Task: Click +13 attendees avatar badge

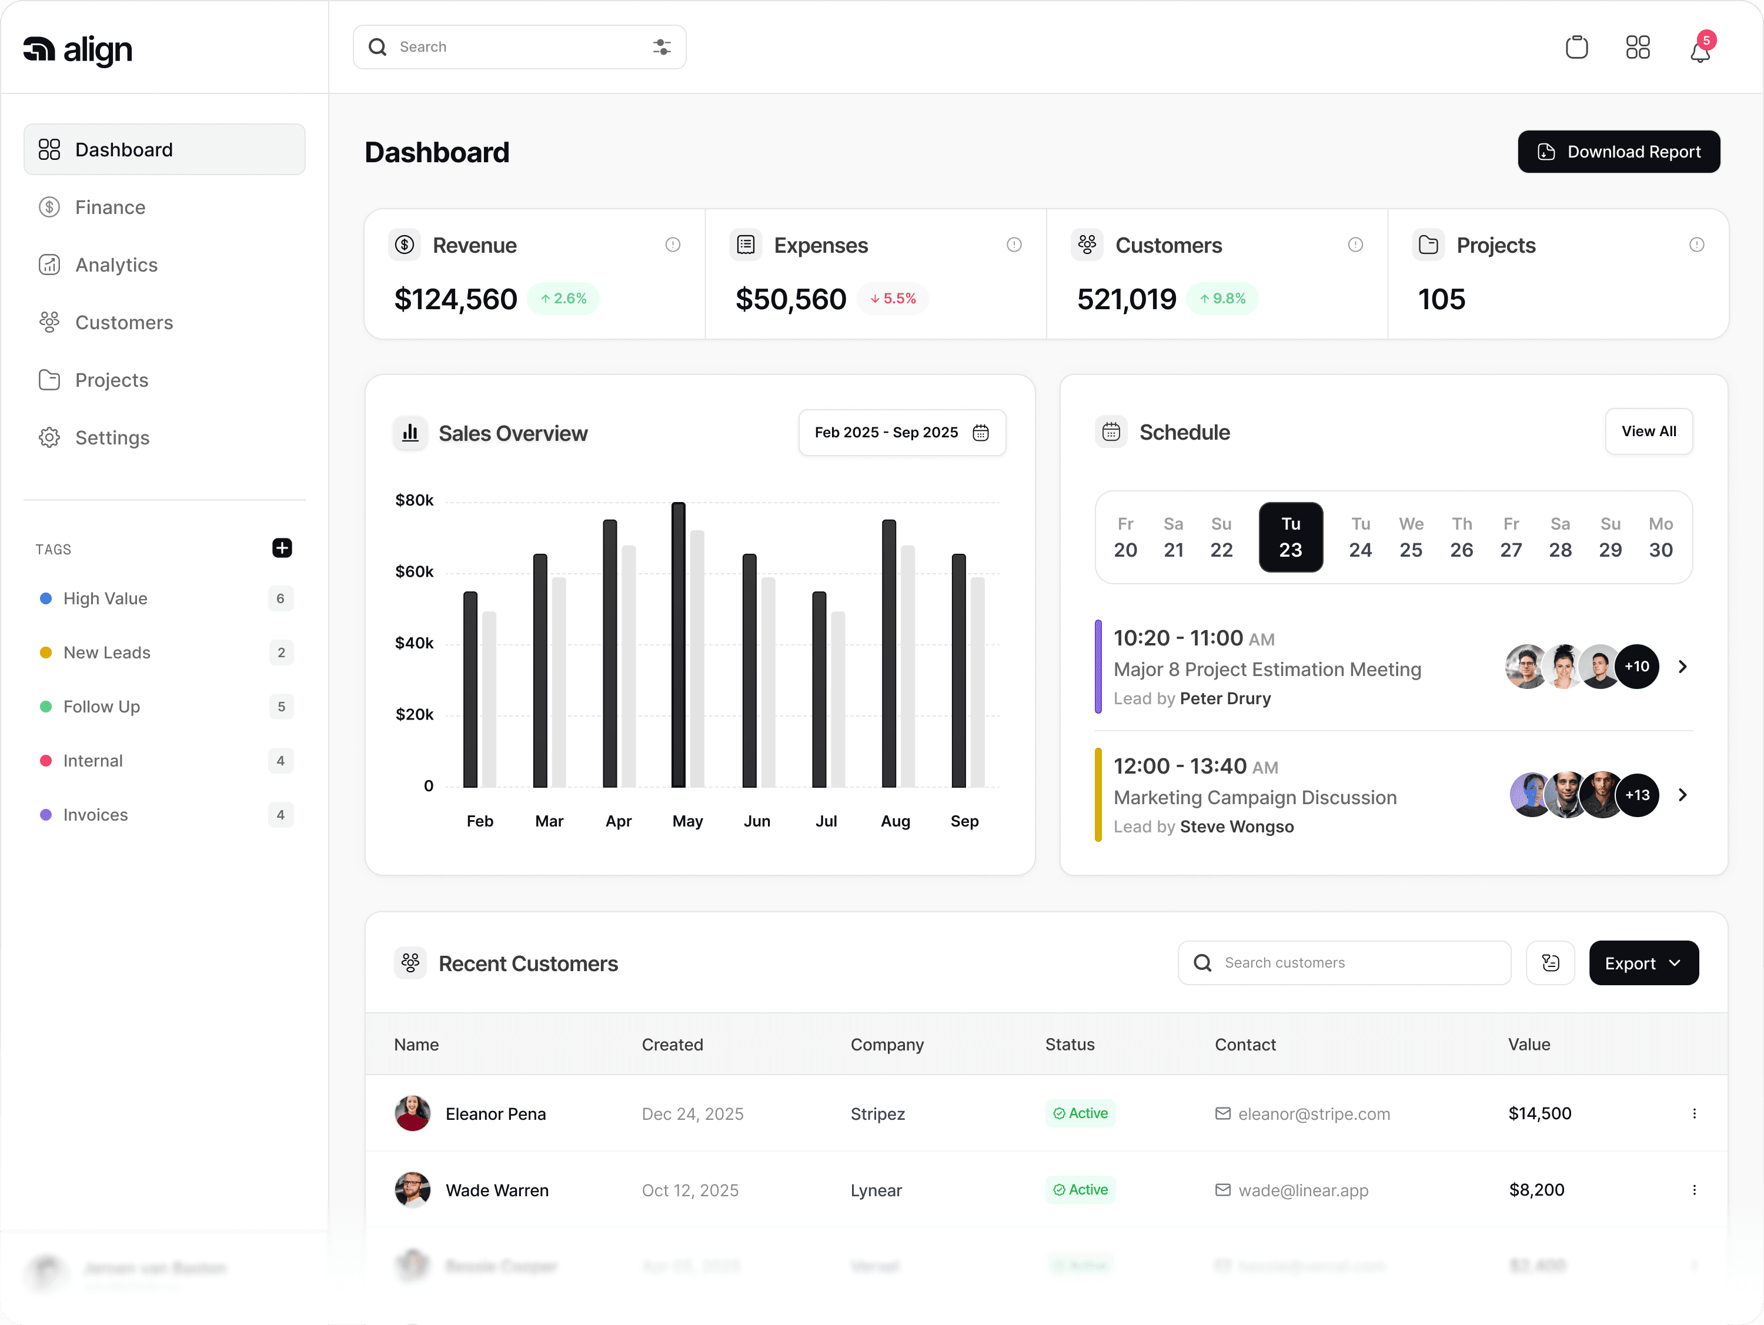Action: coord(1636,795)
